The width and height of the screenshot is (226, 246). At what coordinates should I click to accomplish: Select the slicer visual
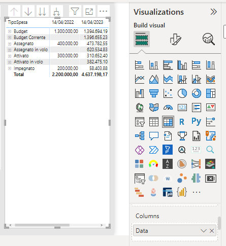pyautogui.click(x=140, y=122)
